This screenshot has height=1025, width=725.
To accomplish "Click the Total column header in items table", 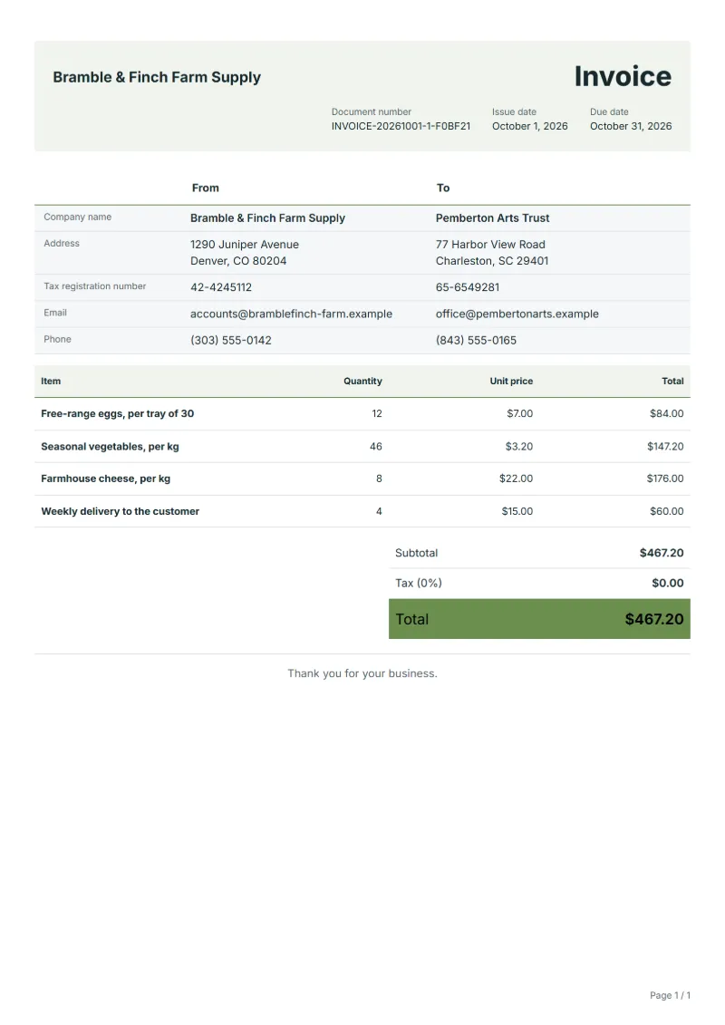I will click(x=672, y=382).
